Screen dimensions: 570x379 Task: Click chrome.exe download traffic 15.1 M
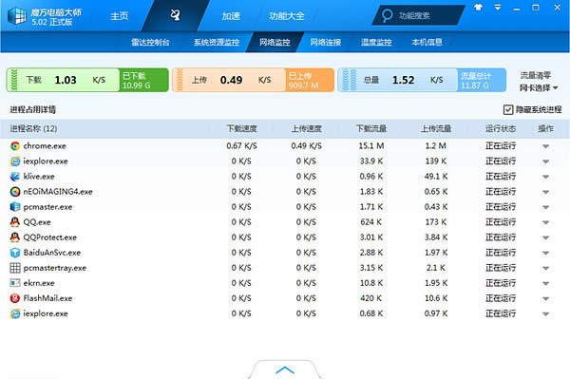371,146
